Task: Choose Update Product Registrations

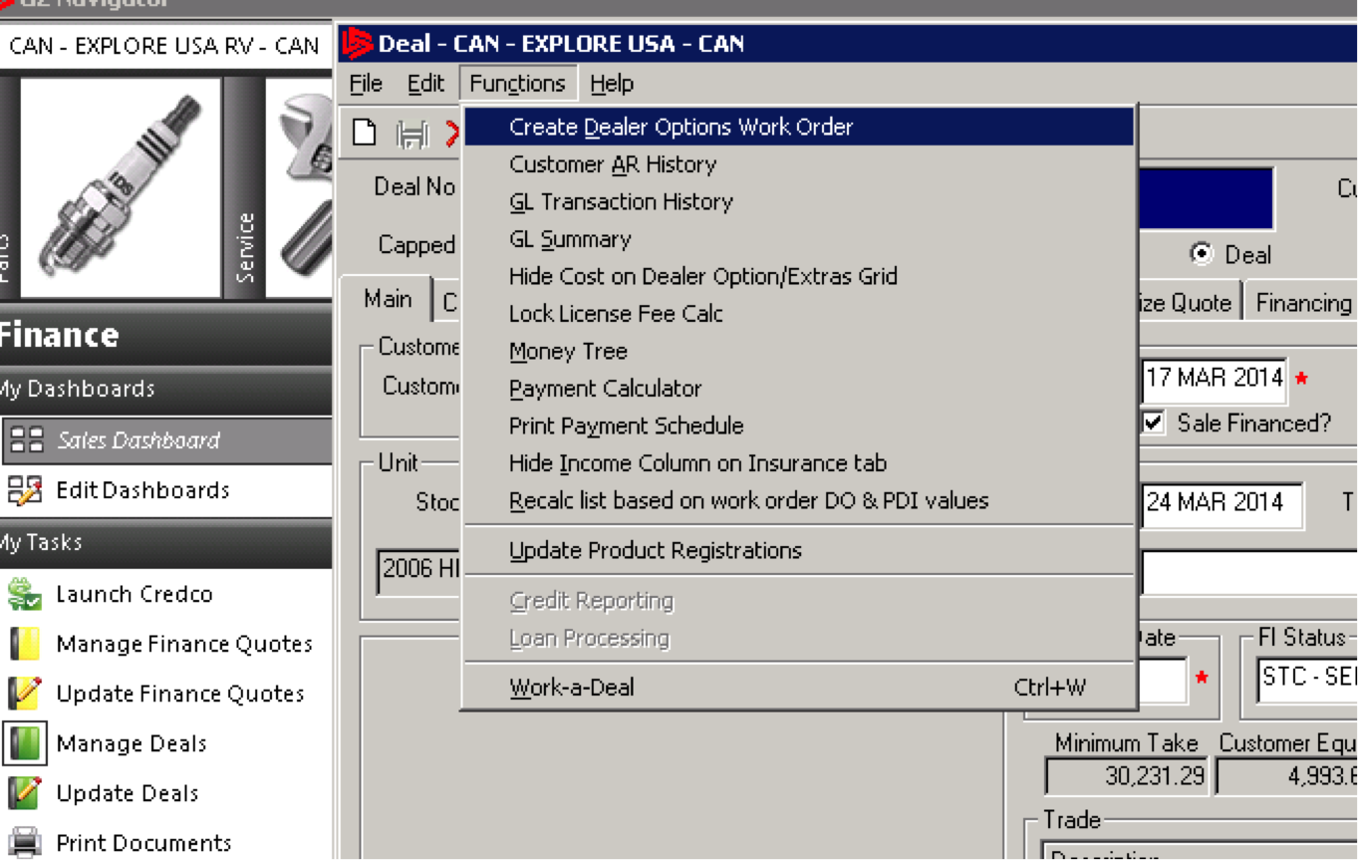Action: click(799, 550)
